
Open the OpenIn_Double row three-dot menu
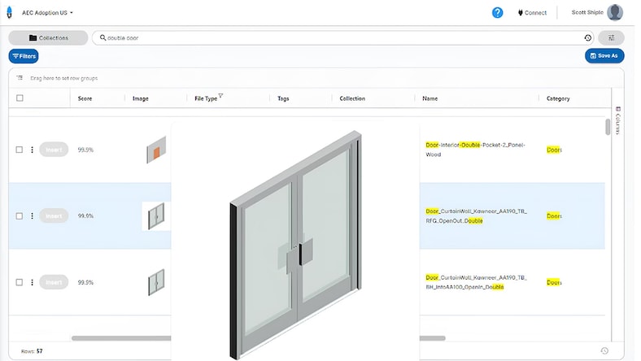32,282
